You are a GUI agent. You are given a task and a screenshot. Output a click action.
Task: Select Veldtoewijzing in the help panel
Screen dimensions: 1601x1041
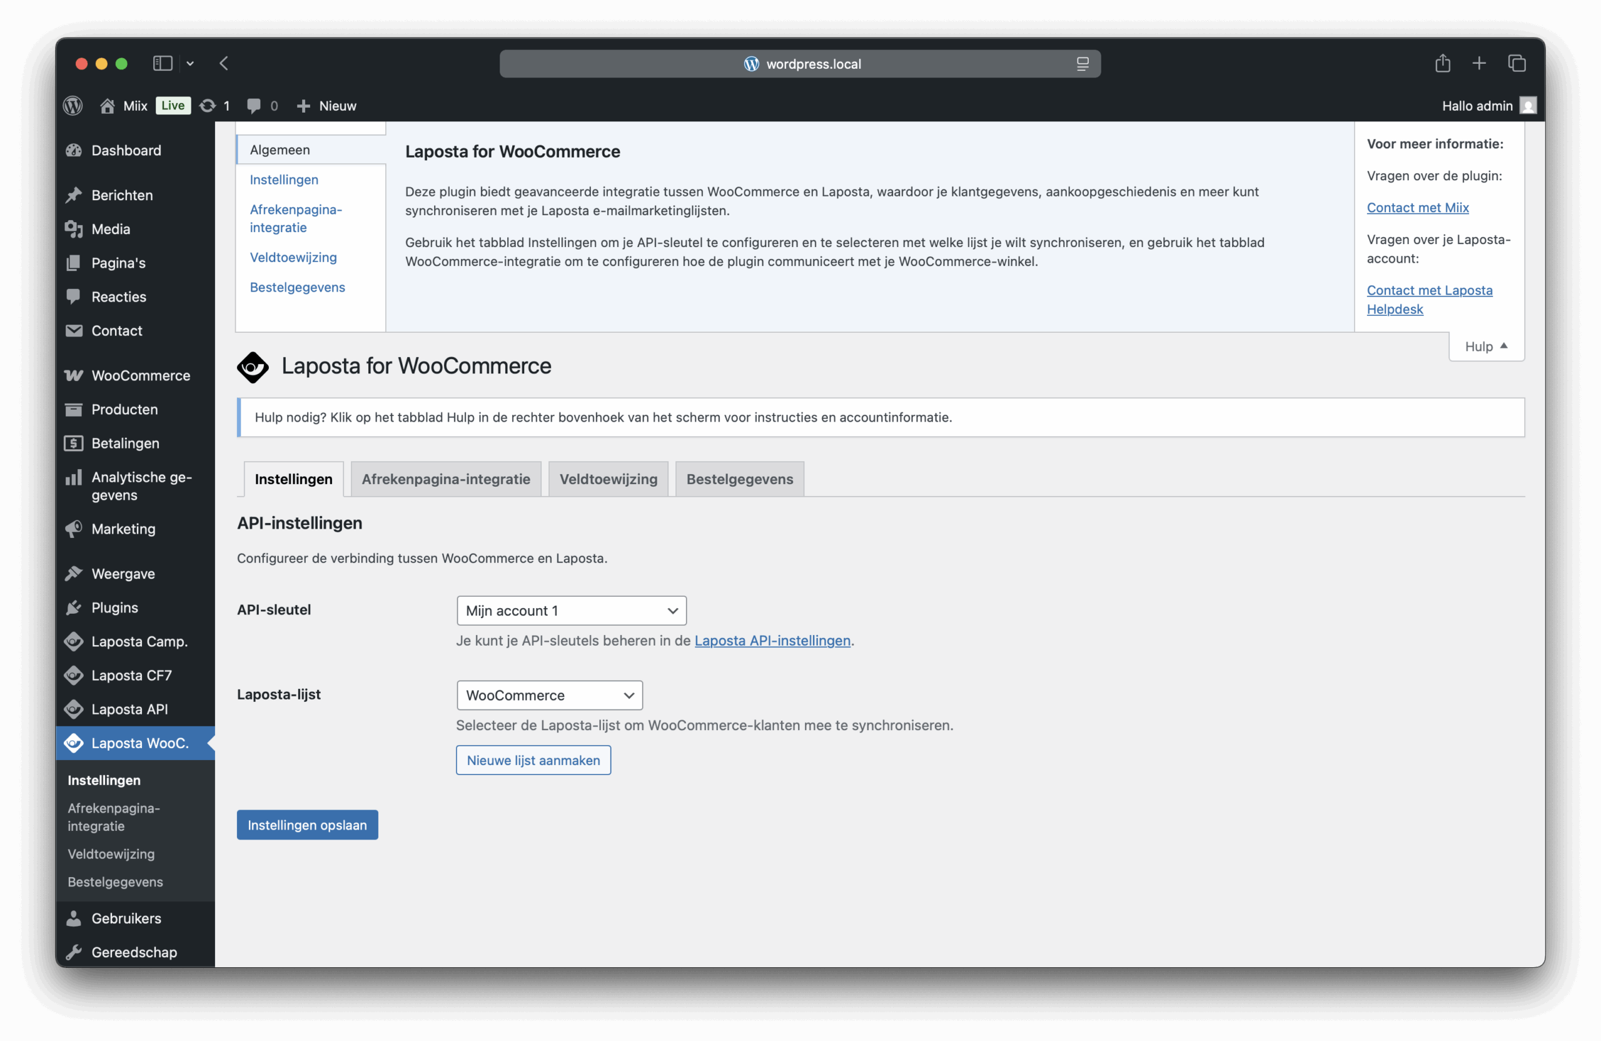point(293,257)
